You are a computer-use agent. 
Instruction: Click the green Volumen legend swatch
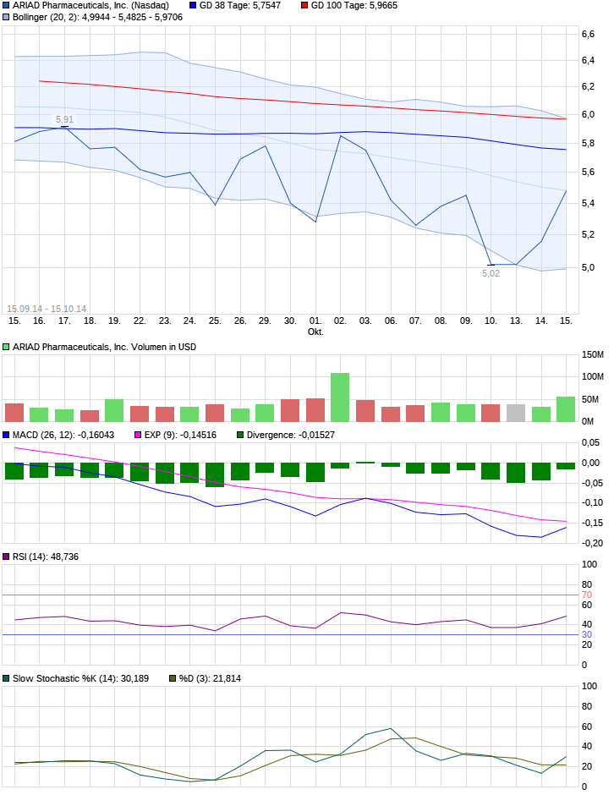pyautogui.click(x=6, y=348)
